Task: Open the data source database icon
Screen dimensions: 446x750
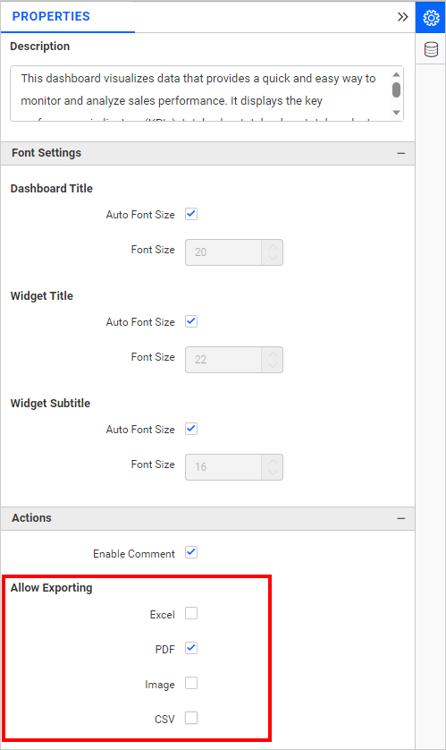Action: [x=431, y=49]
